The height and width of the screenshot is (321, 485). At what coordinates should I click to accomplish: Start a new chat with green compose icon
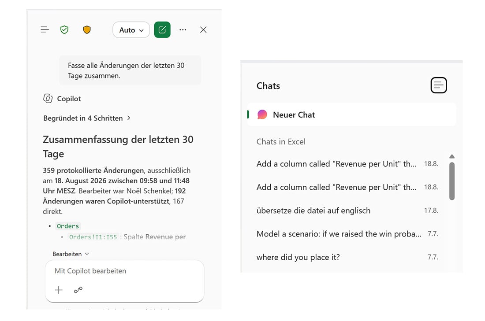click(162, 30)
